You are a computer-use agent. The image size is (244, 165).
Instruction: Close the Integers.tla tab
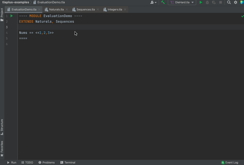point(125,9)
